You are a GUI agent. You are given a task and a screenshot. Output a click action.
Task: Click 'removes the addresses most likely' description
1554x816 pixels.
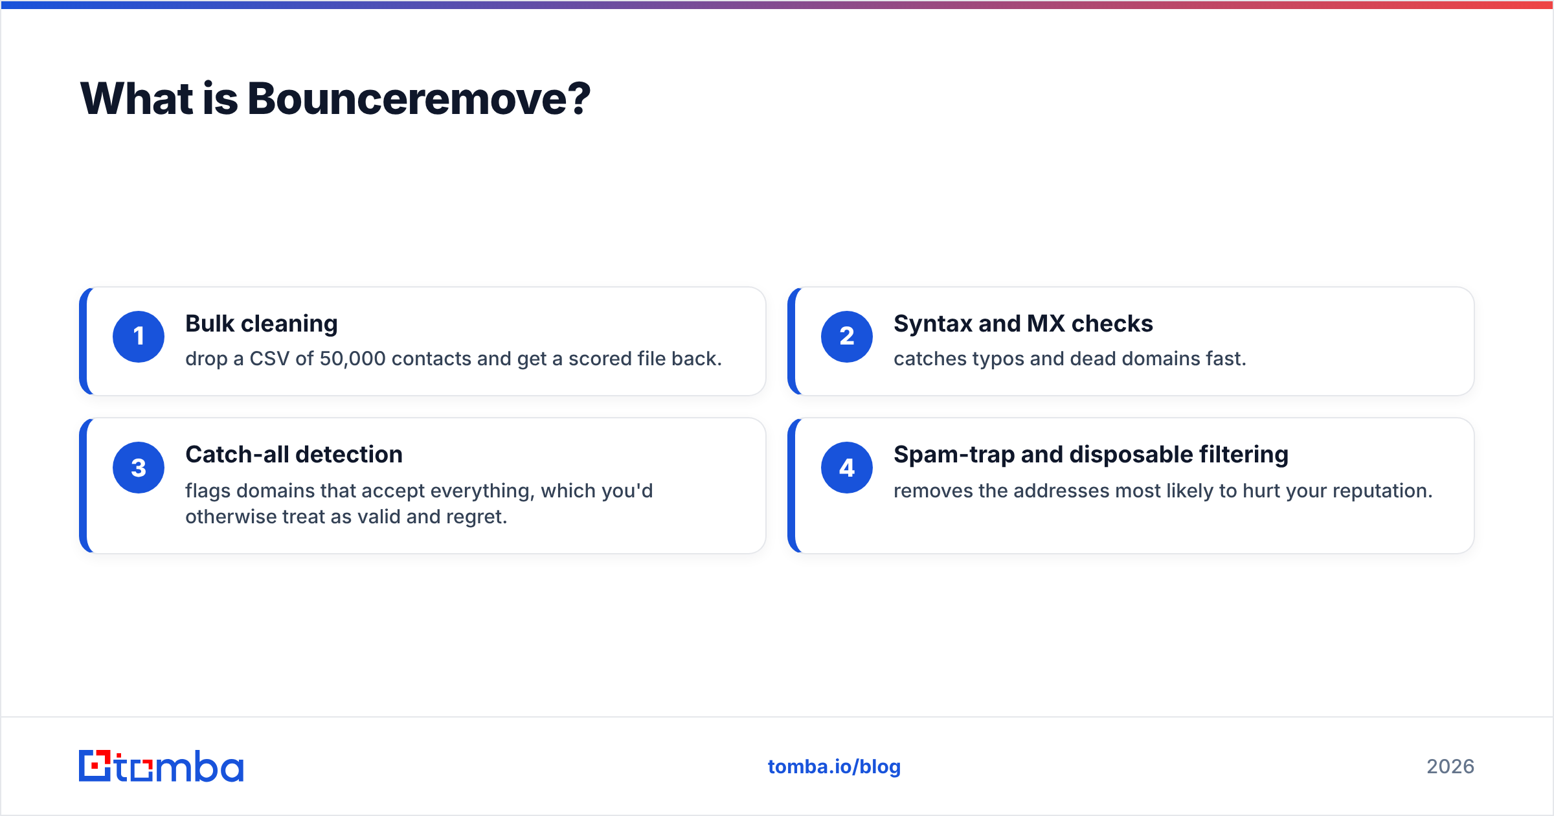(x=1163, y=491)
